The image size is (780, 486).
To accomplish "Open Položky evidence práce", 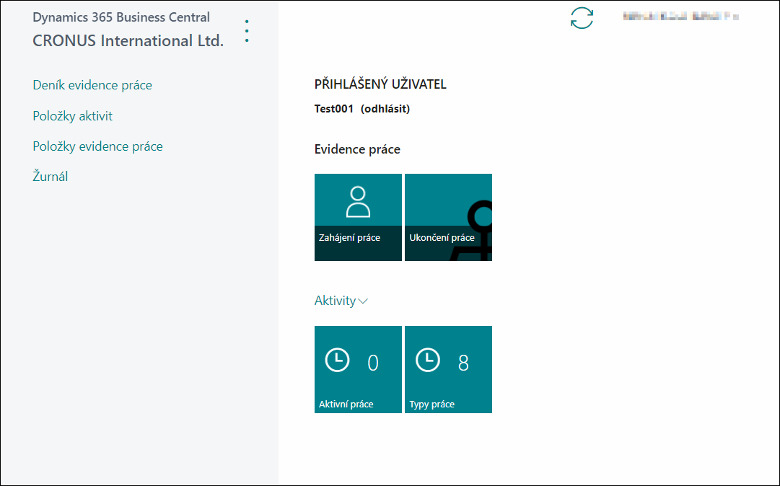I will click(97, 146).
